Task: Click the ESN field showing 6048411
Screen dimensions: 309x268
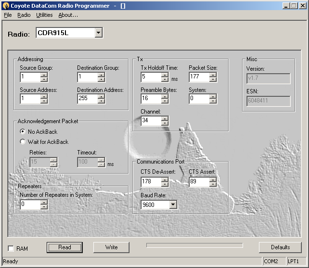Action: click(x=269, y=101)
